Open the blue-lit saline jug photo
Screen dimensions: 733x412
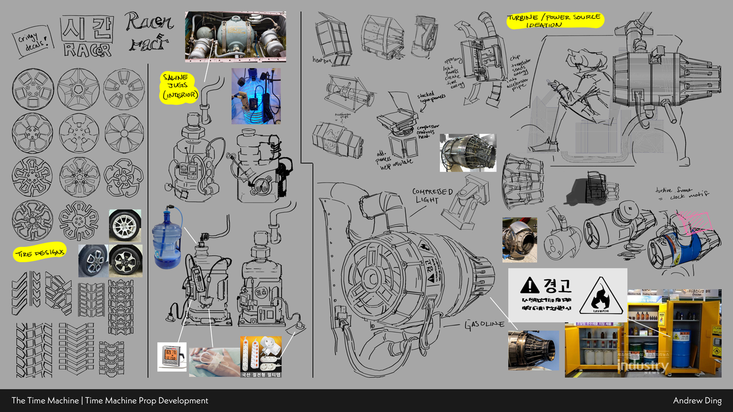click(256, 96)
